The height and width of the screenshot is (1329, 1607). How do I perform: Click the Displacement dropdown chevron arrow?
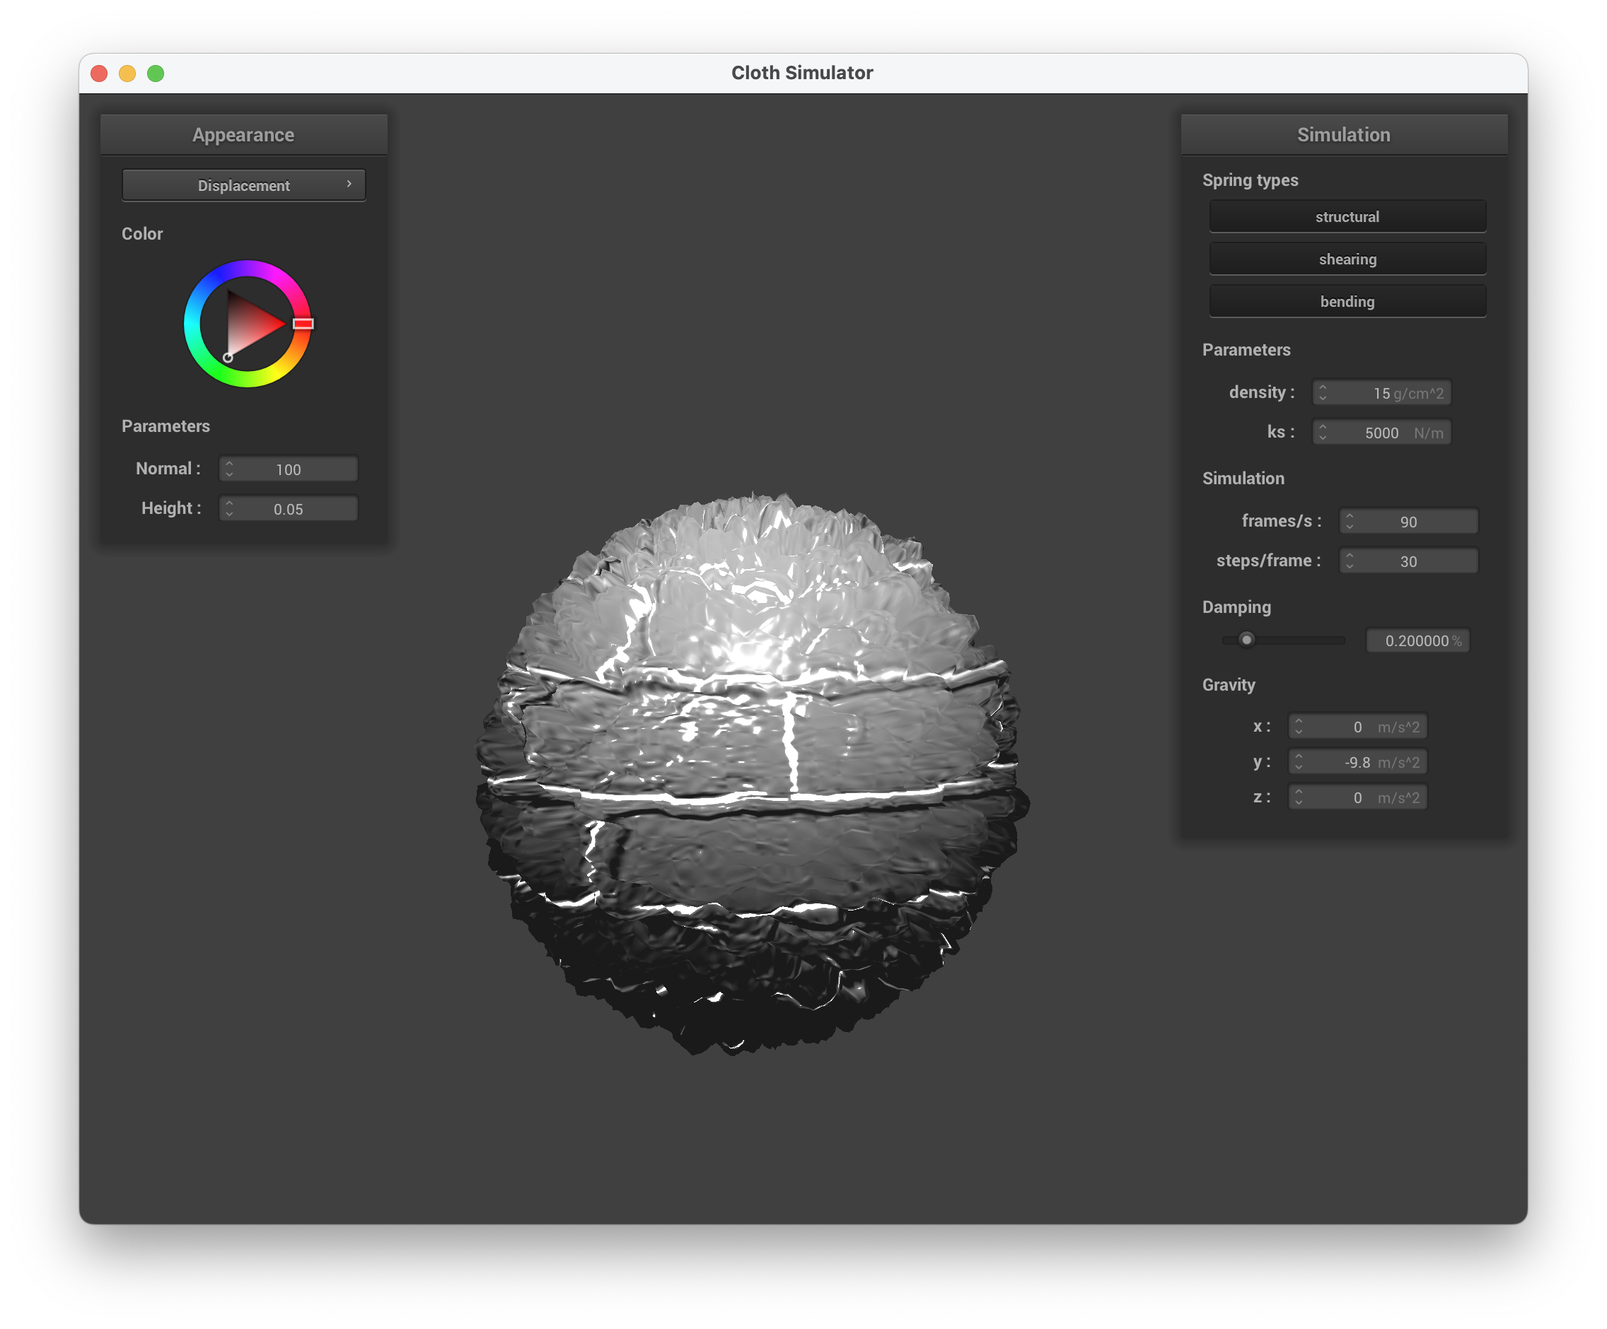pyautogui.click(x=349, y=185)
